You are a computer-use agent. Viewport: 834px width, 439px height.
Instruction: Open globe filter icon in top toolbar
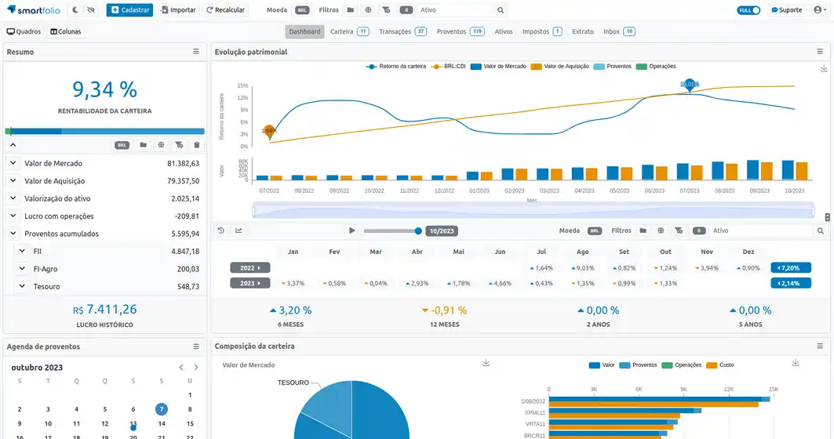[x=368, y=10]
